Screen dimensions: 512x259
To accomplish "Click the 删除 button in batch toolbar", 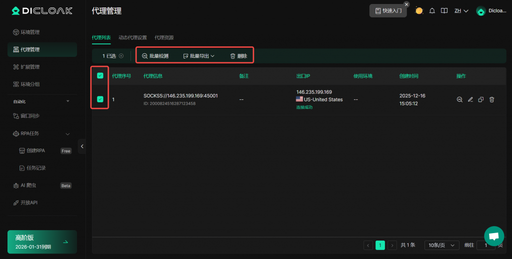I will click(238, 56).
